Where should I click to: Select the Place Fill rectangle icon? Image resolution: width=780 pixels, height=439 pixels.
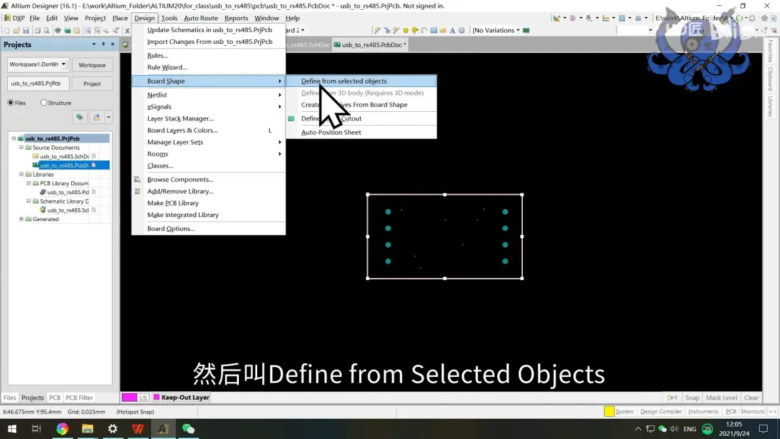click(x=434, y=30)
